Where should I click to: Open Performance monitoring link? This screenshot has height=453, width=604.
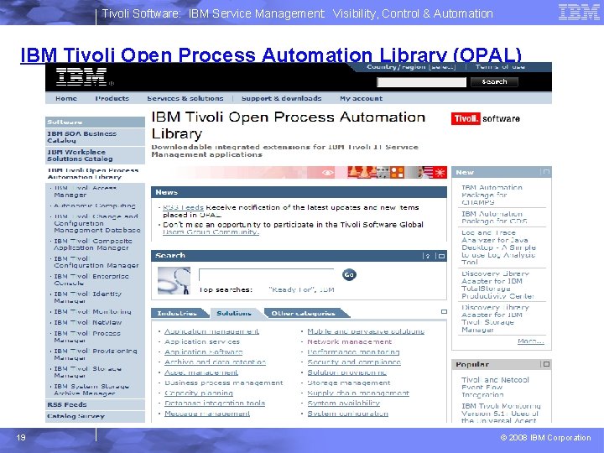pyautogui.click(x=353, y=351)
